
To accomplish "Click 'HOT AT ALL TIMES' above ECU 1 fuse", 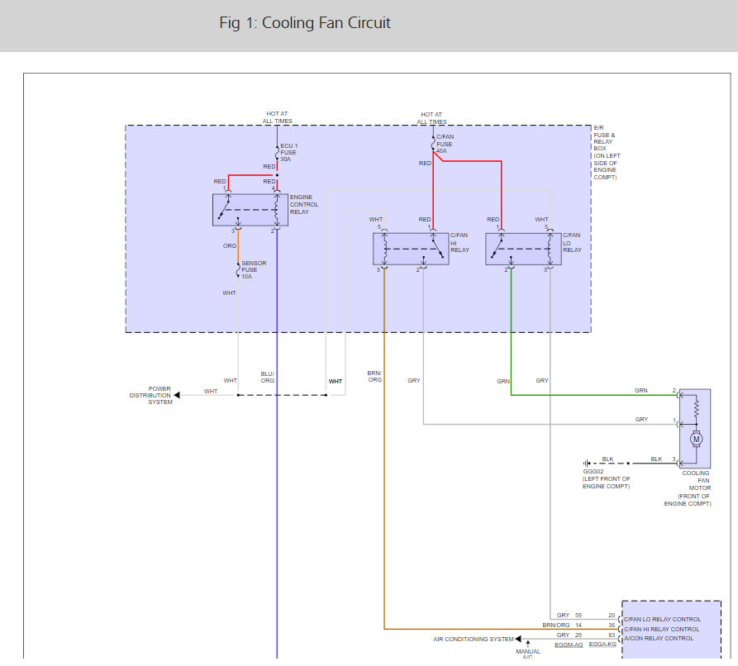I will click(277, 117).
